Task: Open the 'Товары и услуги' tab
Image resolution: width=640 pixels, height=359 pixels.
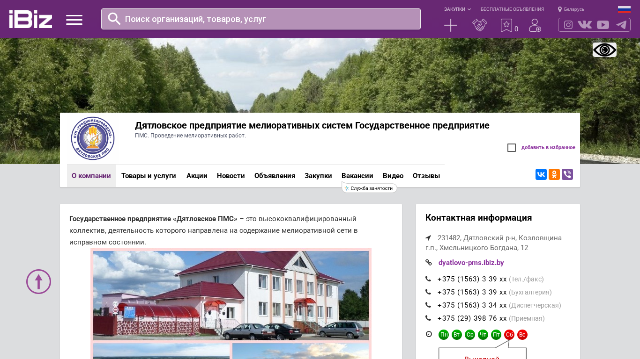Action: pyautogui.click(x=149, y=176)
